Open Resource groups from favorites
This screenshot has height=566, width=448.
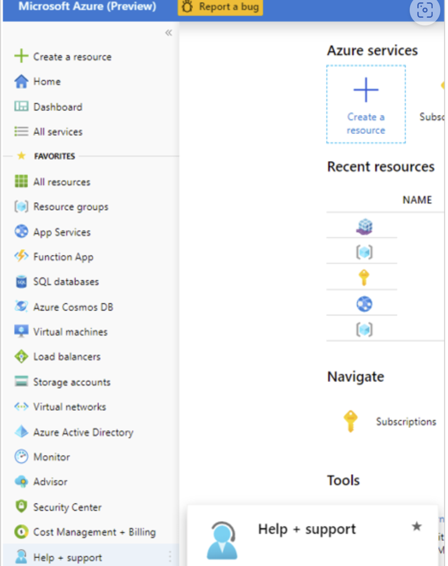(71, 207)
